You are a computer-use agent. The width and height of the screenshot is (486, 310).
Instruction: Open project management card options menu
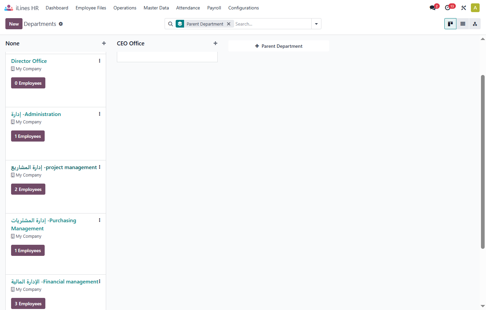(x=99, y=167)
